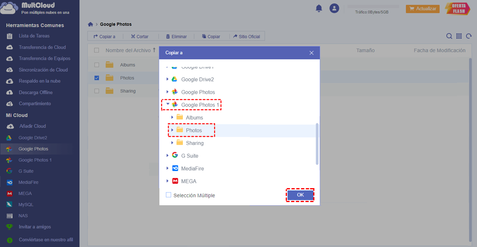Open Sincronización de Cloud
The height and width of the screenshot is (247, 477).
pos(43,70)
